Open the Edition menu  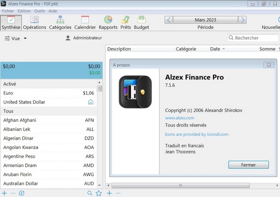[24, 11]
